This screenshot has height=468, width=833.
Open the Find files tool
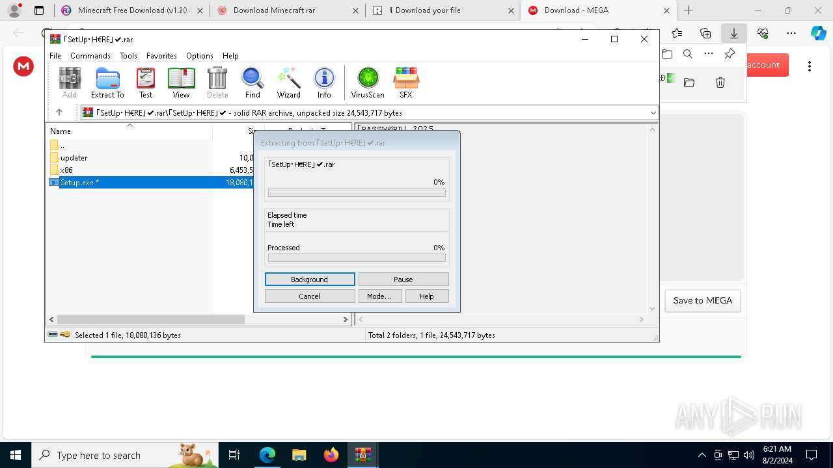(x=253, y=83)
